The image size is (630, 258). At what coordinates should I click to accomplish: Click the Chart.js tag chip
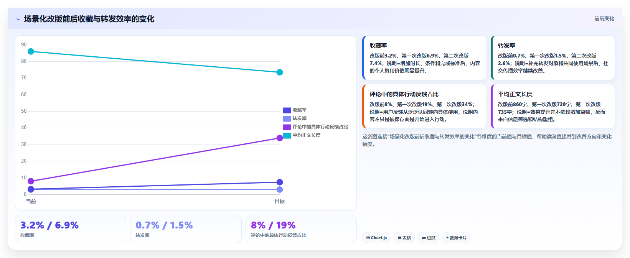pos(376,238)
